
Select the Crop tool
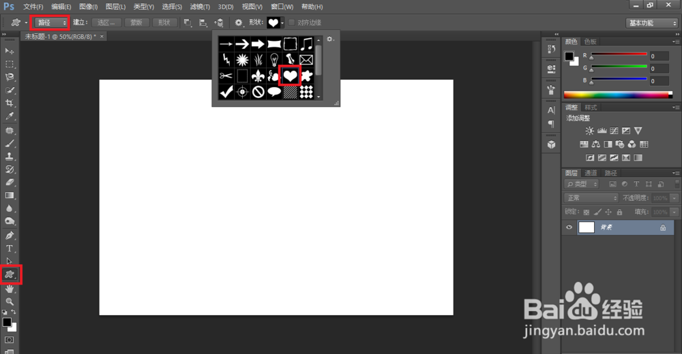point(9,103)
